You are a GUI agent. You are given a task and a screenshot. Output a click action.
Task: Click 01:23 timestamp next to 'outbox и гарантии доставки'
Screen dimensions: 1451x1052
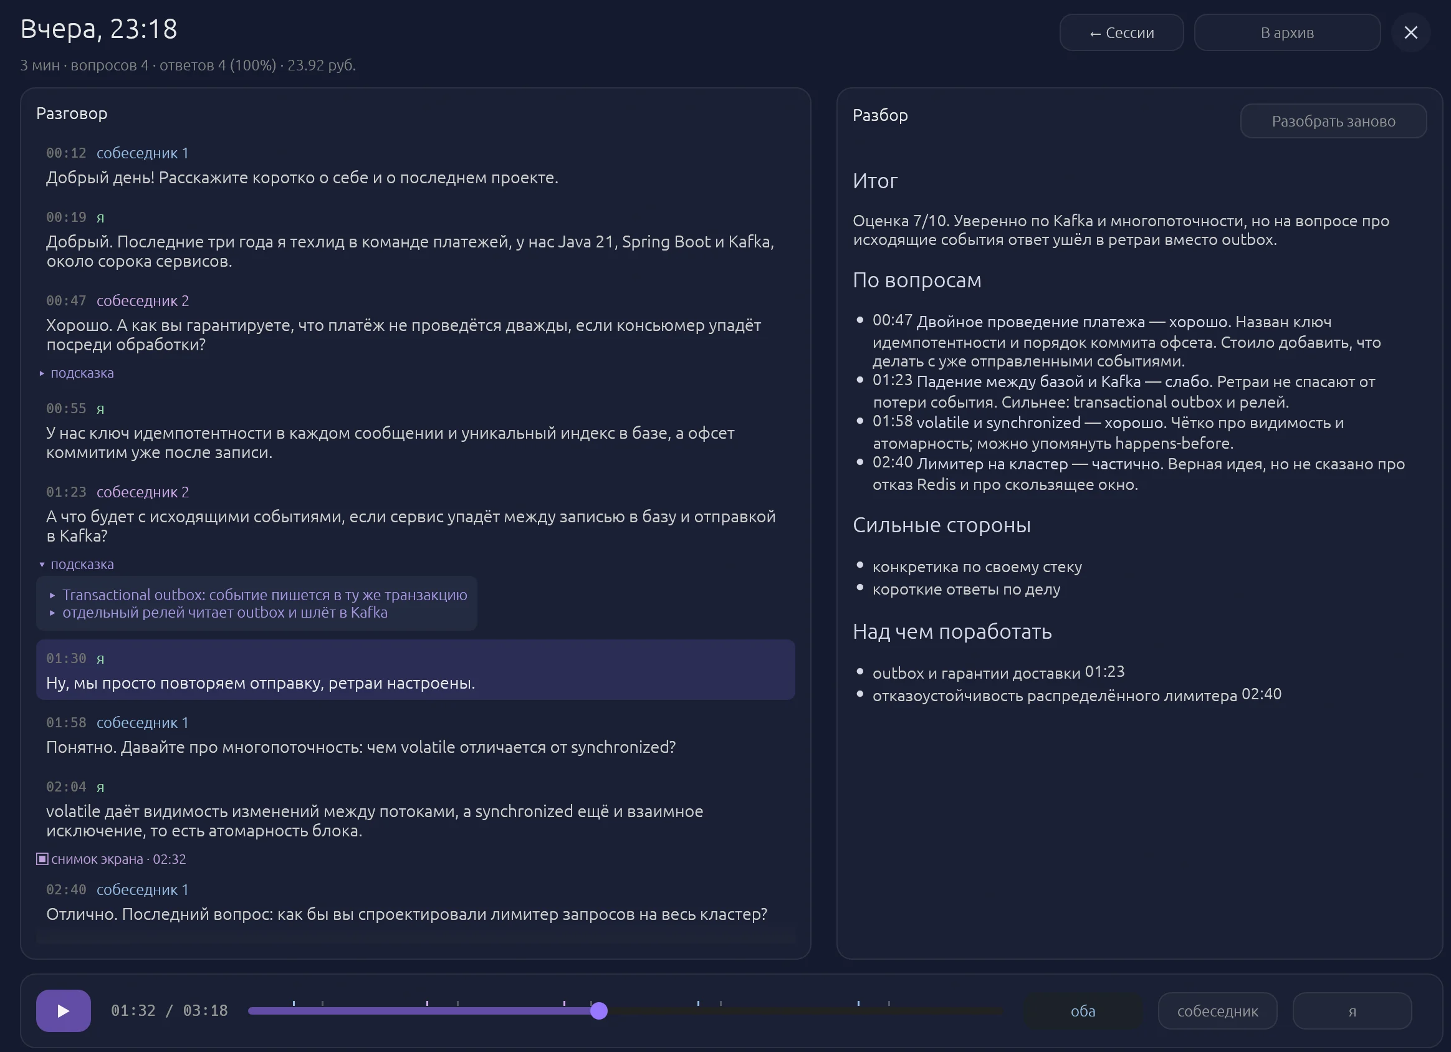tap(1104, 672)
